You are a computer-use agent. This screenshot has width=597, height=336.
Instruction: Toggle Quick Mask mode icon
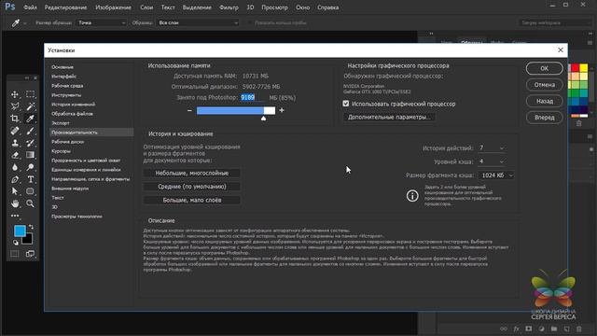pos(15,254)
